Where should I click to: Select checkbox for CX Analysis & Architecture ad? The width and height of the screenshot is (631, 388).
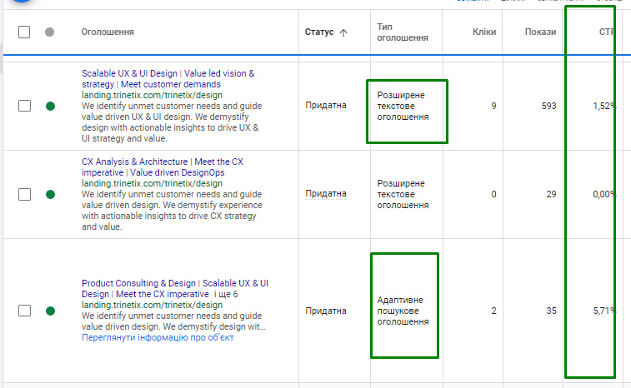coord(24,194)
